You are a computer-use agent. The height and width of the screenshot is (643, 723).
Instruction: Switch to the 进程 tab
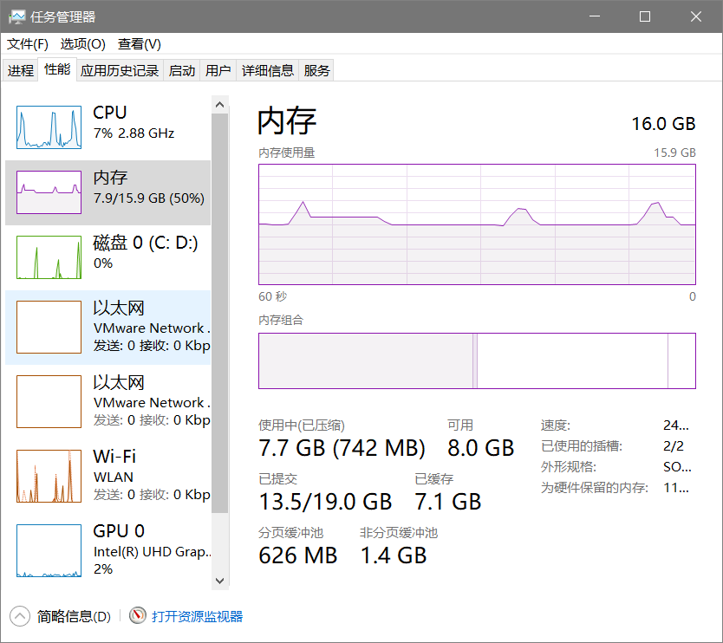21,71
